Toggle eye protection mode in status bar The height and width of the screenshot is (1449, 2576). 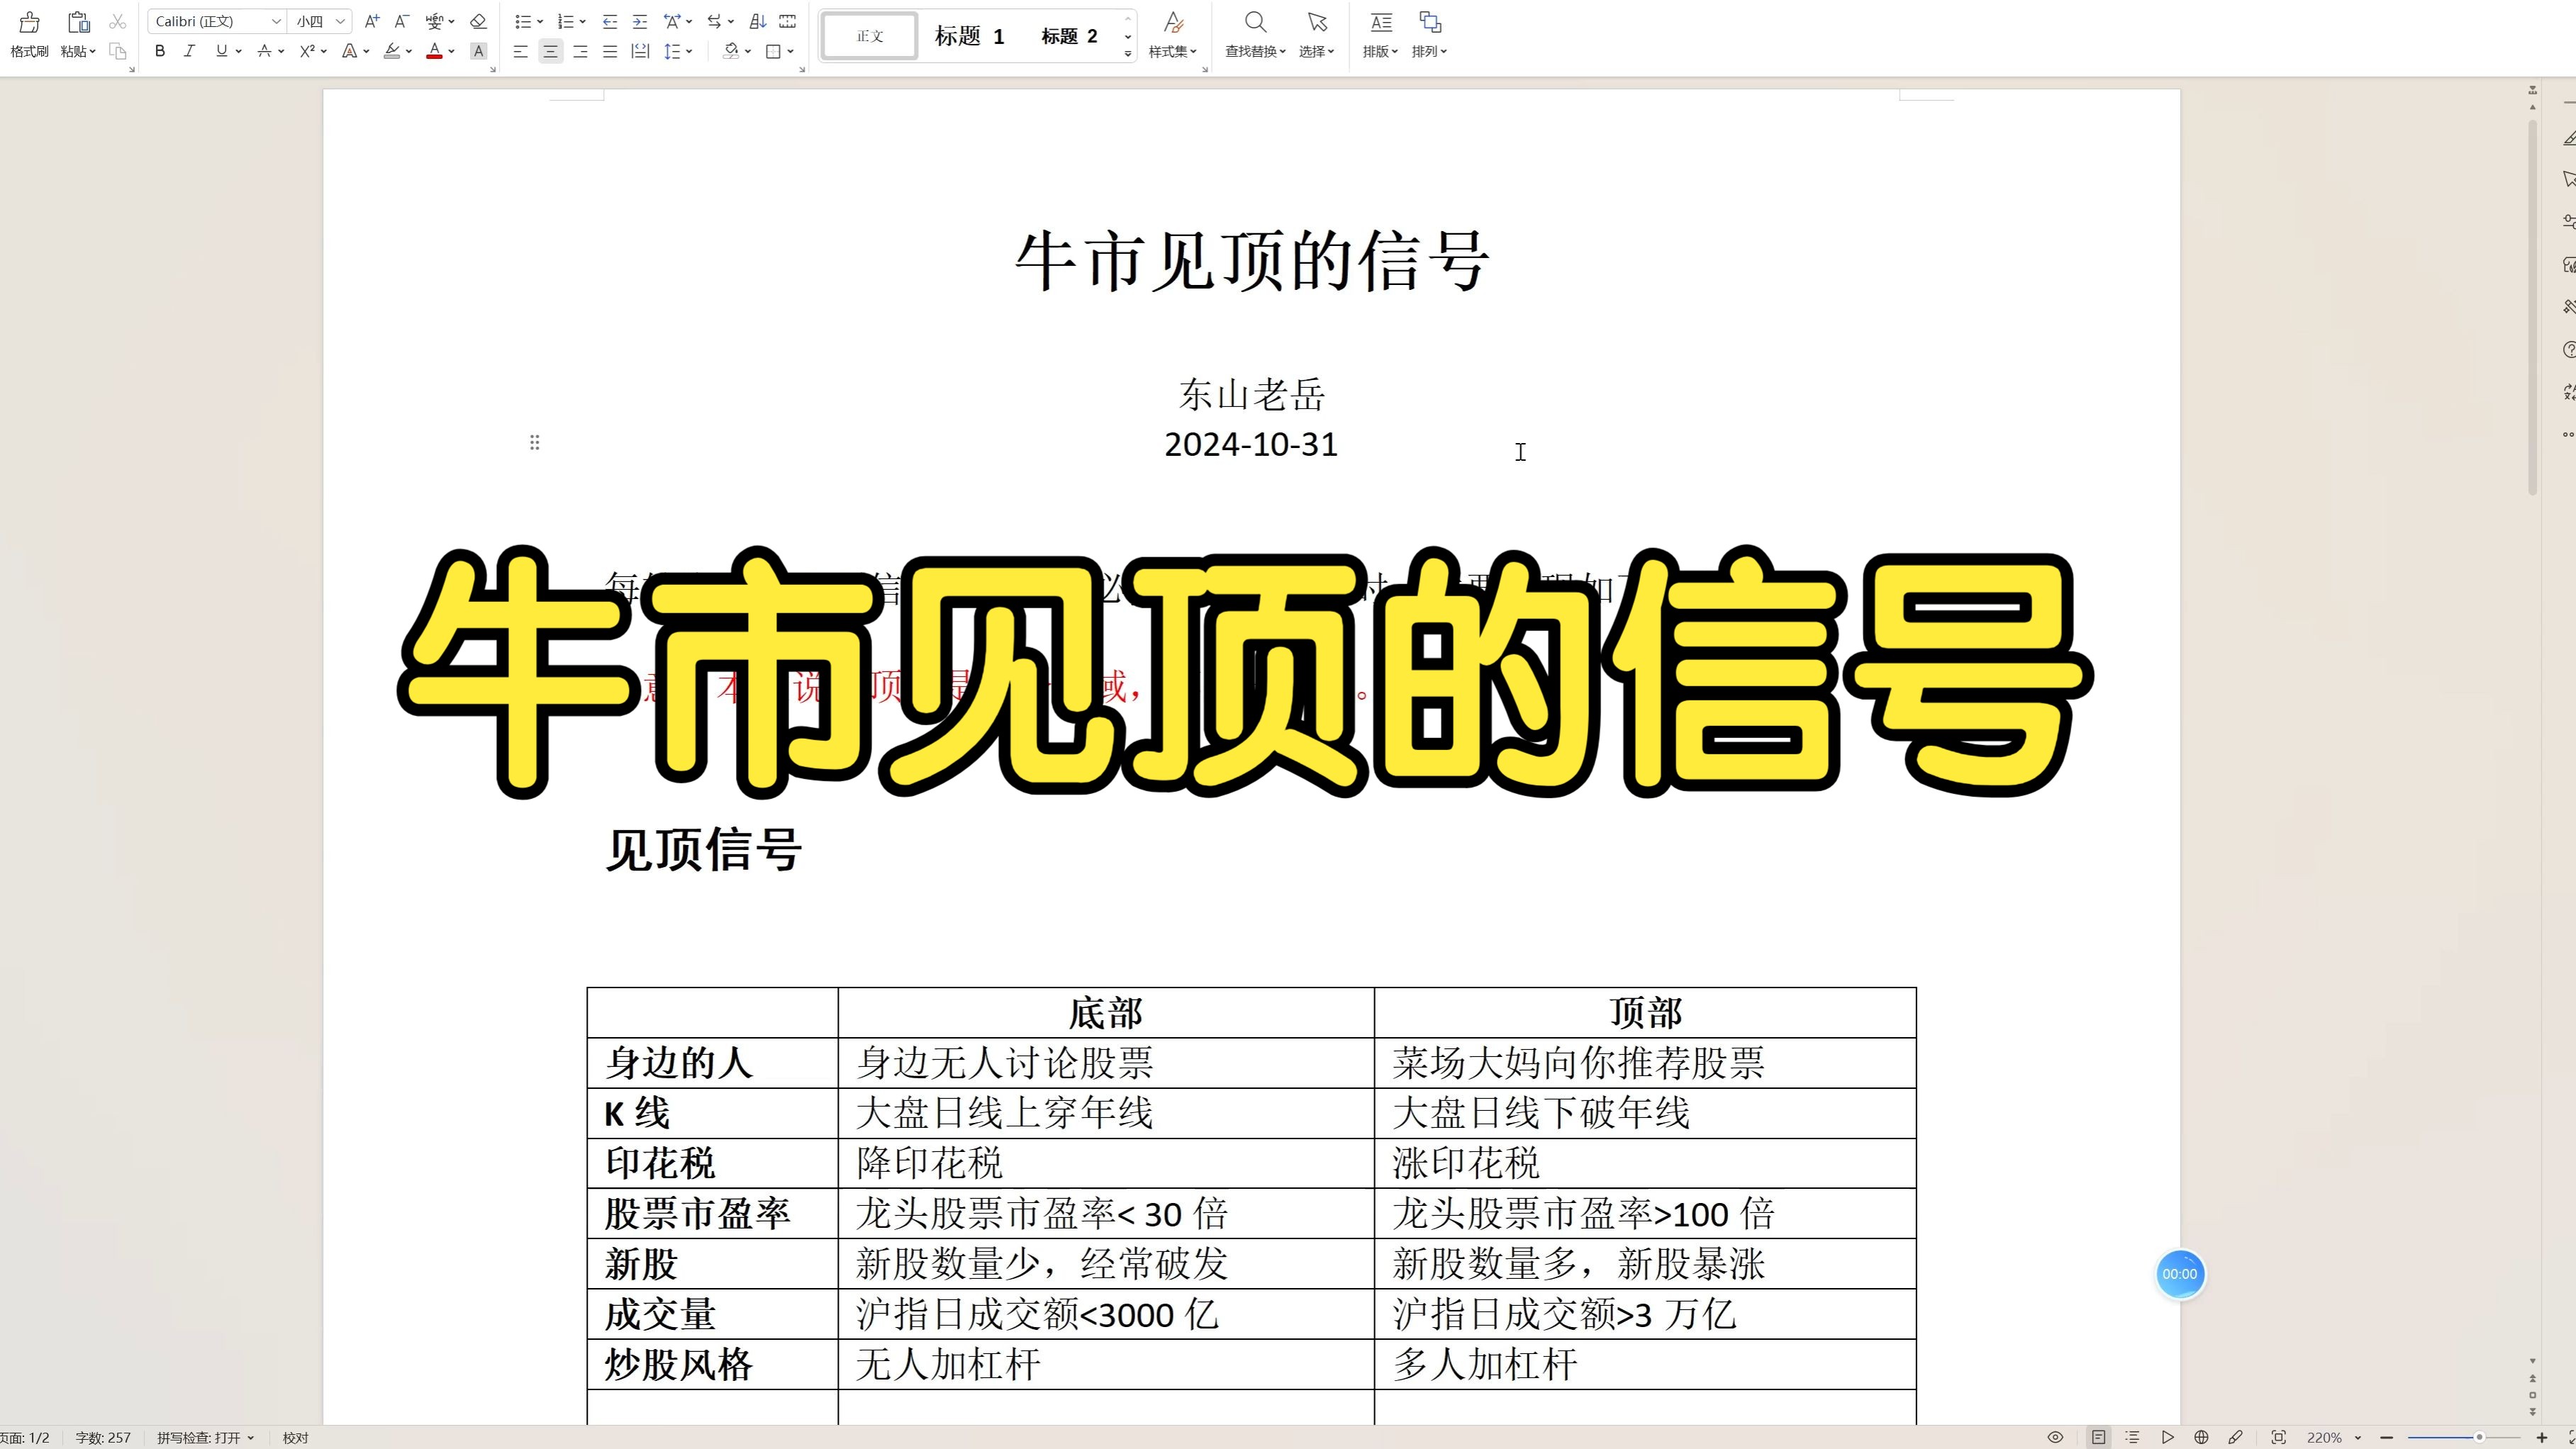click(2055, 1437)
